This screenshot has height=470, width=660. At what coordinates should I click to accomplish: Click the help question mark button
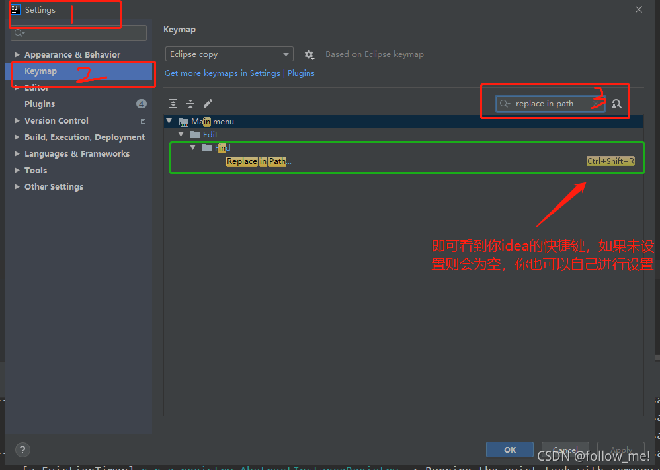click(x=22, y=450)
